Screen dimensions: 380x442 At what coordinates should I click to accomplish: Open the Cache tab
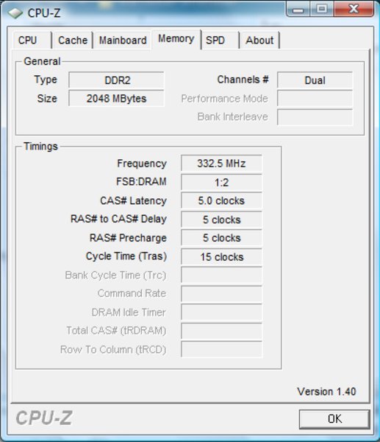(73, 41)
